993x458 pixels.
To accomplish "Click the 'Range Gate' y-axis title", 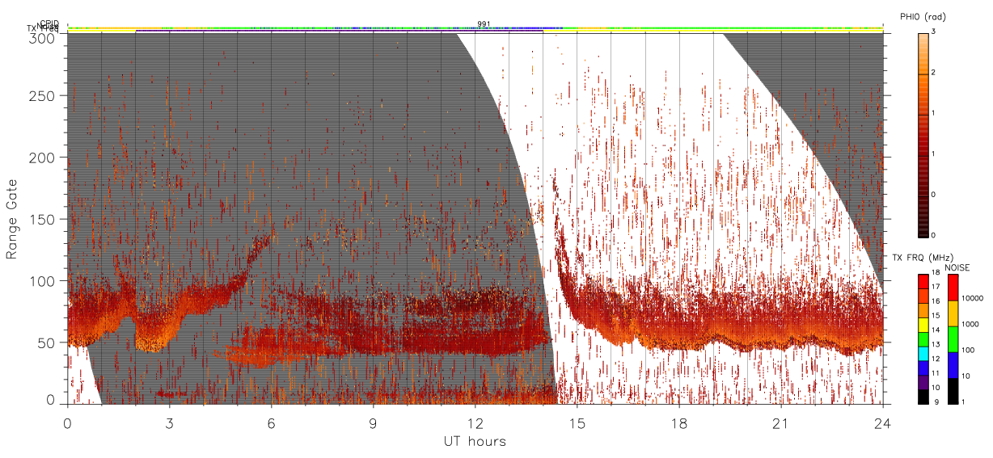I will click(12, 218).
